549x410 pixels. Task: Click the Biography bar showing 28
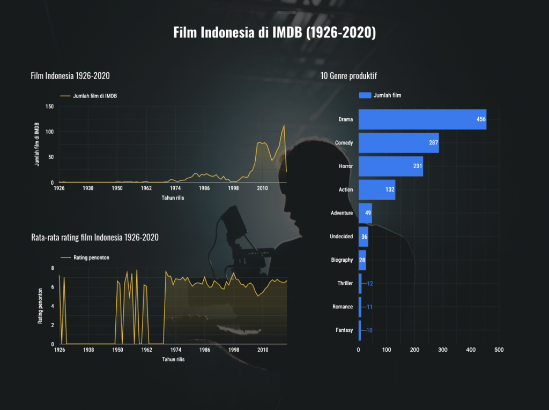click(362, 260)
